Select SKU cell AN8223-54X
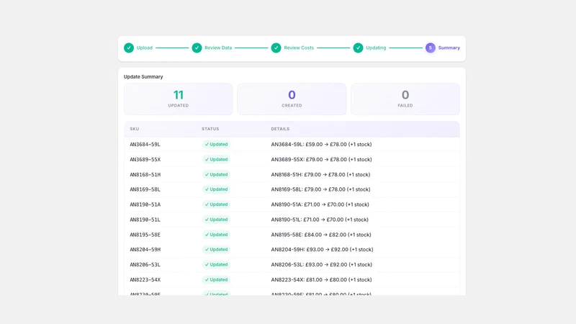 tap(145, 279)
